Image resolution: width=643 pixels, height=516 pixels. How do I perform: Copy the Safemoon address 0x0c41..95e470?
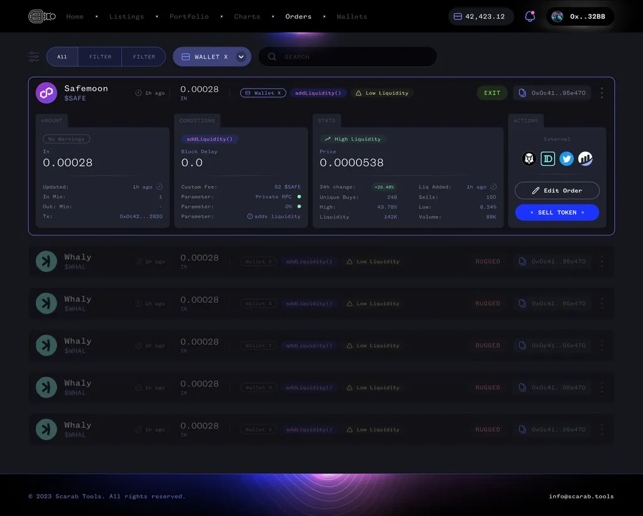coord(522,93)
